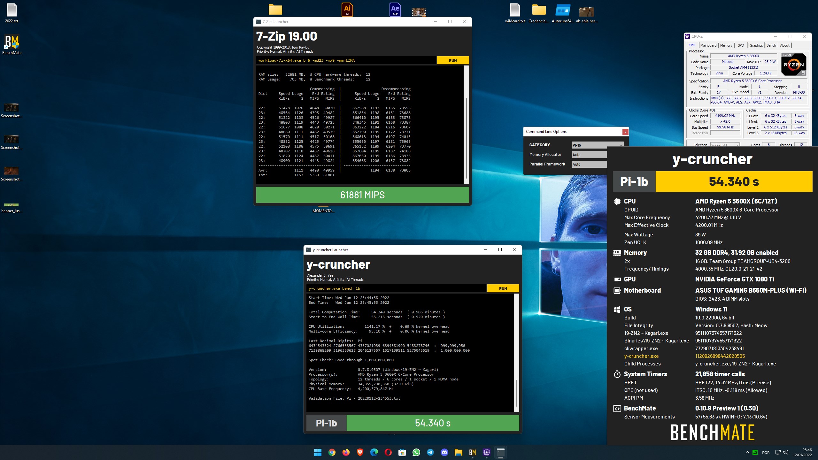Open the clock and date panel
The image size is (818, 460).
tap(802, 452)
